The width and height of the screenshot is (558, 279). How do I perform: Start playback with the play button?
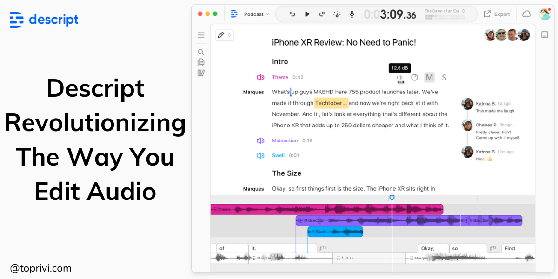tap(307, 14)
